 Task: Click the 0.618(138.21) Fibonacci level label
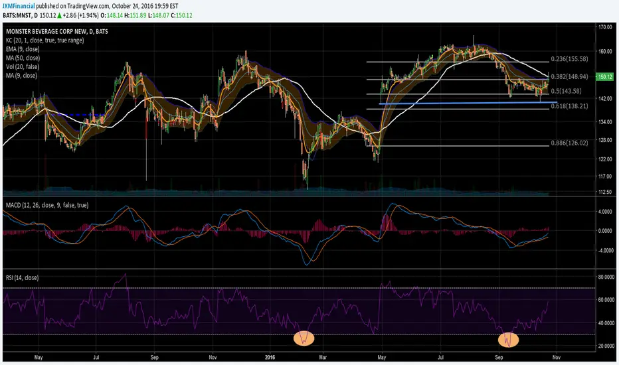tap(569, 106)
